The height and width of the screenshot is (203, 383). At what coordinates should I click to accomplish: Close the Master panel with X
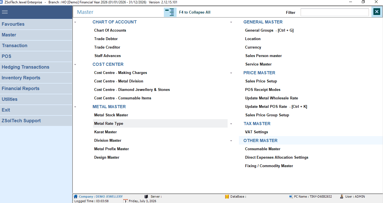click(x=377, y=12)
